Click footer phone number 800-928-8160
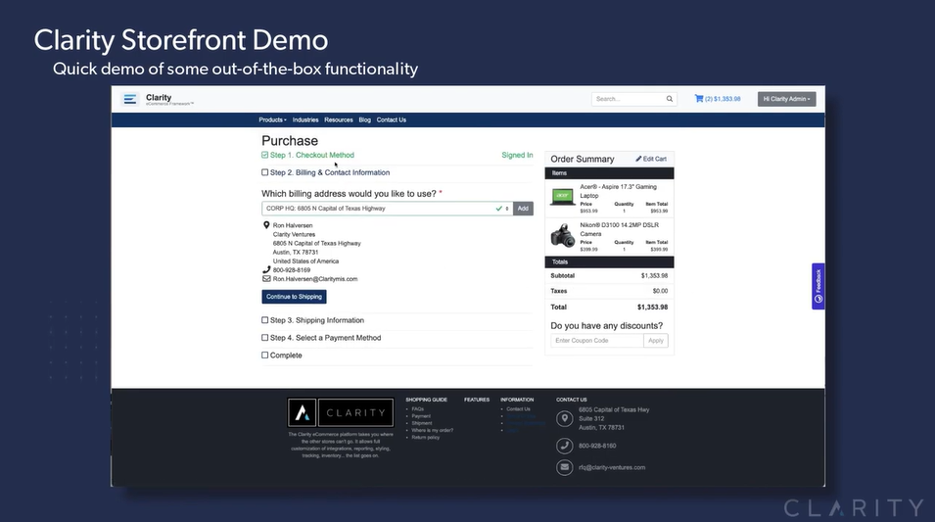 click(x=597, y=446)
